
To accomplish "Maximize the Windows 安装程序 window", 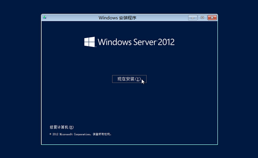I will (202, 18).
